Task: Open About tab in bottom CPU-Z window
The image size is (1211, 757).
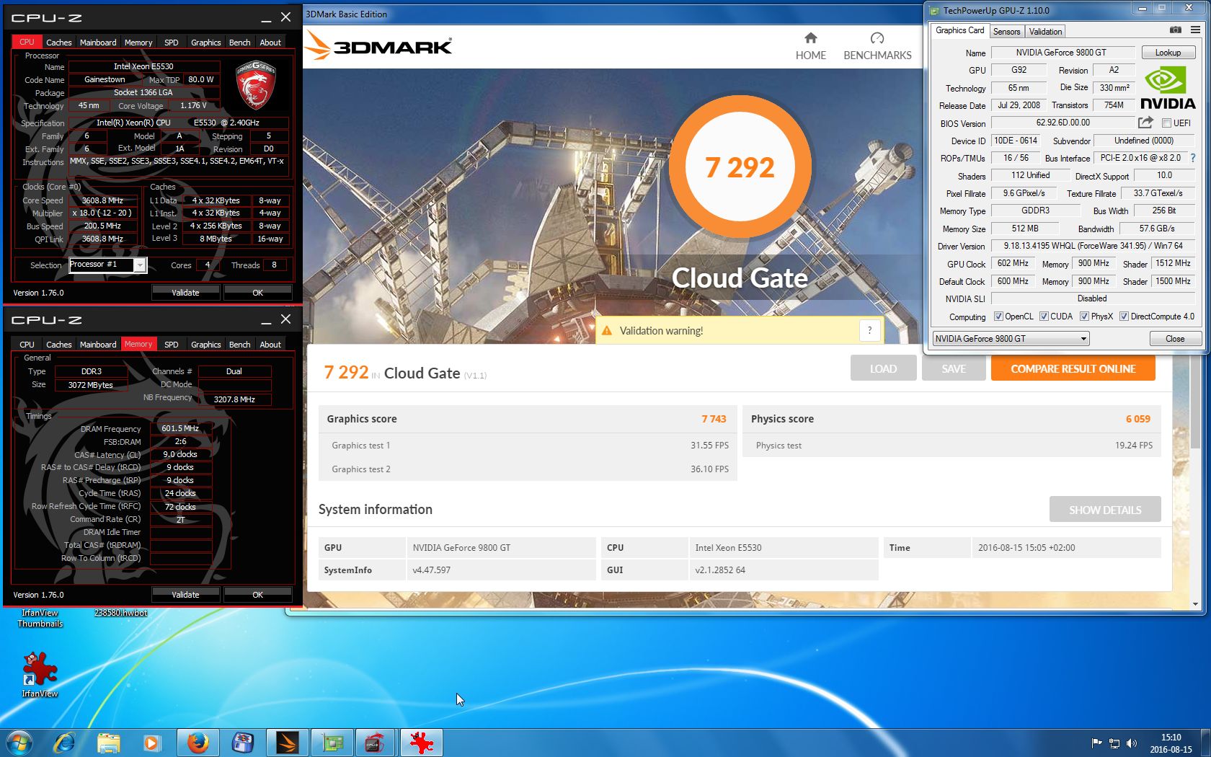Action: [x=270, y=345]
